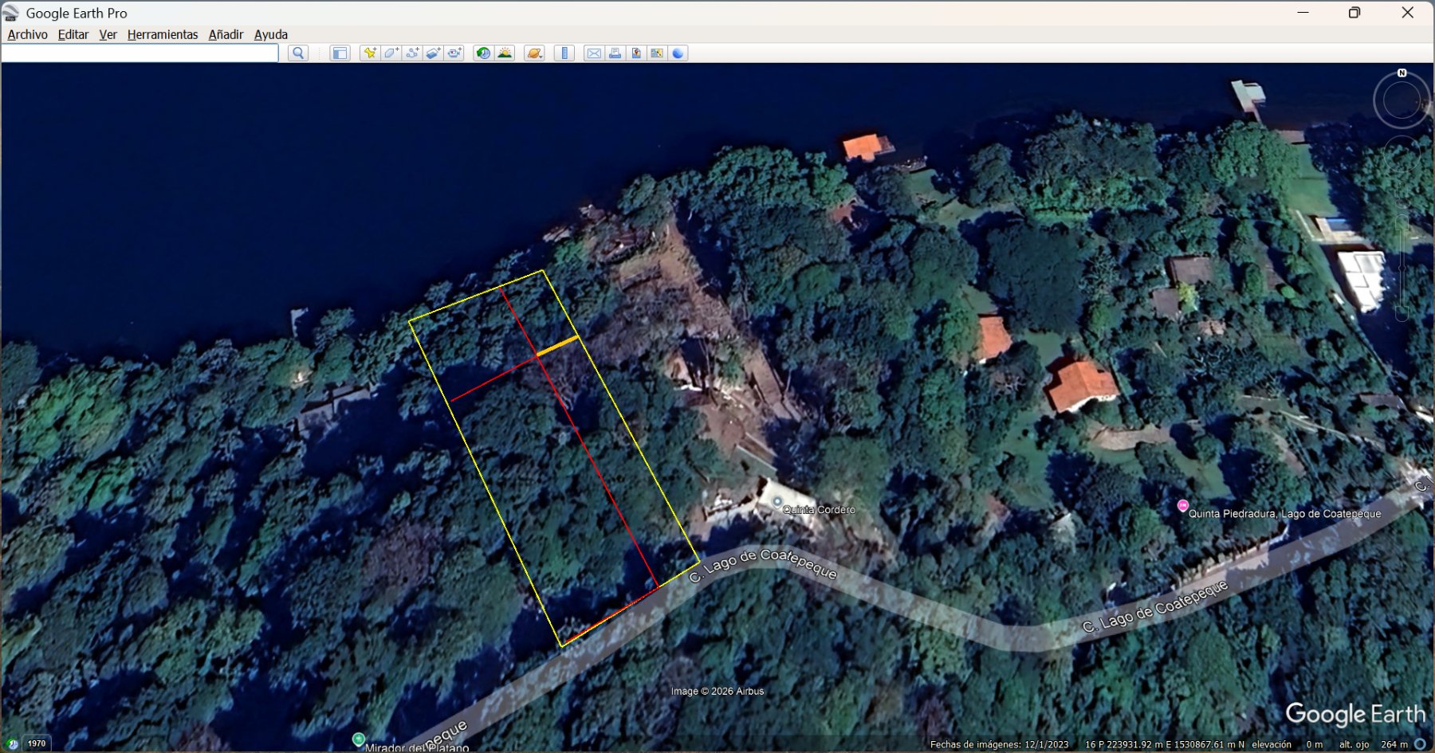This screenshot has width=1435, height=753.
Task: Record a tour
Action: pos(454,53)
